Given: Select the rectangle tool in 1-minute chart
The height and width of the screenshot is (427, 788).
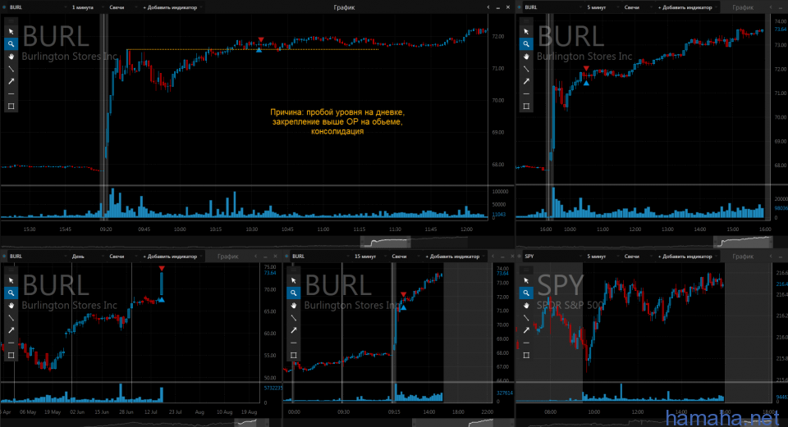Looking at the screenshot, I should click(11, 106).
